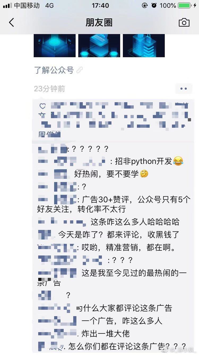Tap comment 好热闹，要不要学
This screenshot has width=199, height=355.
pyautogui.click(x=93, y=174)
